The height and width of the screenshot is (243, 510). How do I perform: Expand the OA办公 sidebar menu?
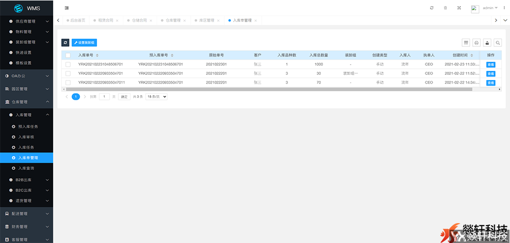tap(27, 75)
